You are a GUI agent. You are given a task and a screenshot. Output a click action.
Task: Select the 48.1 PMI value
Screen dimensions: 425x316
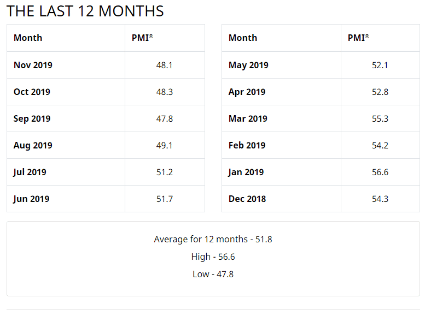[165, 65]
